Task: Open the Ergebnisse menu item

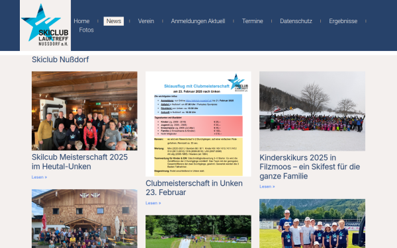Action: click(x=343, y=21)
